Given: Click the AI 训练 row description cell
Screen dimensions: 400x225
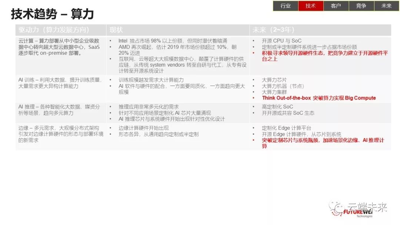Looking at the screenshot, I should tap(59, 83).
